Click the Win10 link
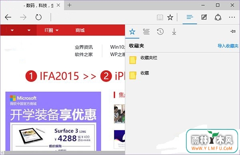This screenshot has width=240, height=155. click(118, 47)
